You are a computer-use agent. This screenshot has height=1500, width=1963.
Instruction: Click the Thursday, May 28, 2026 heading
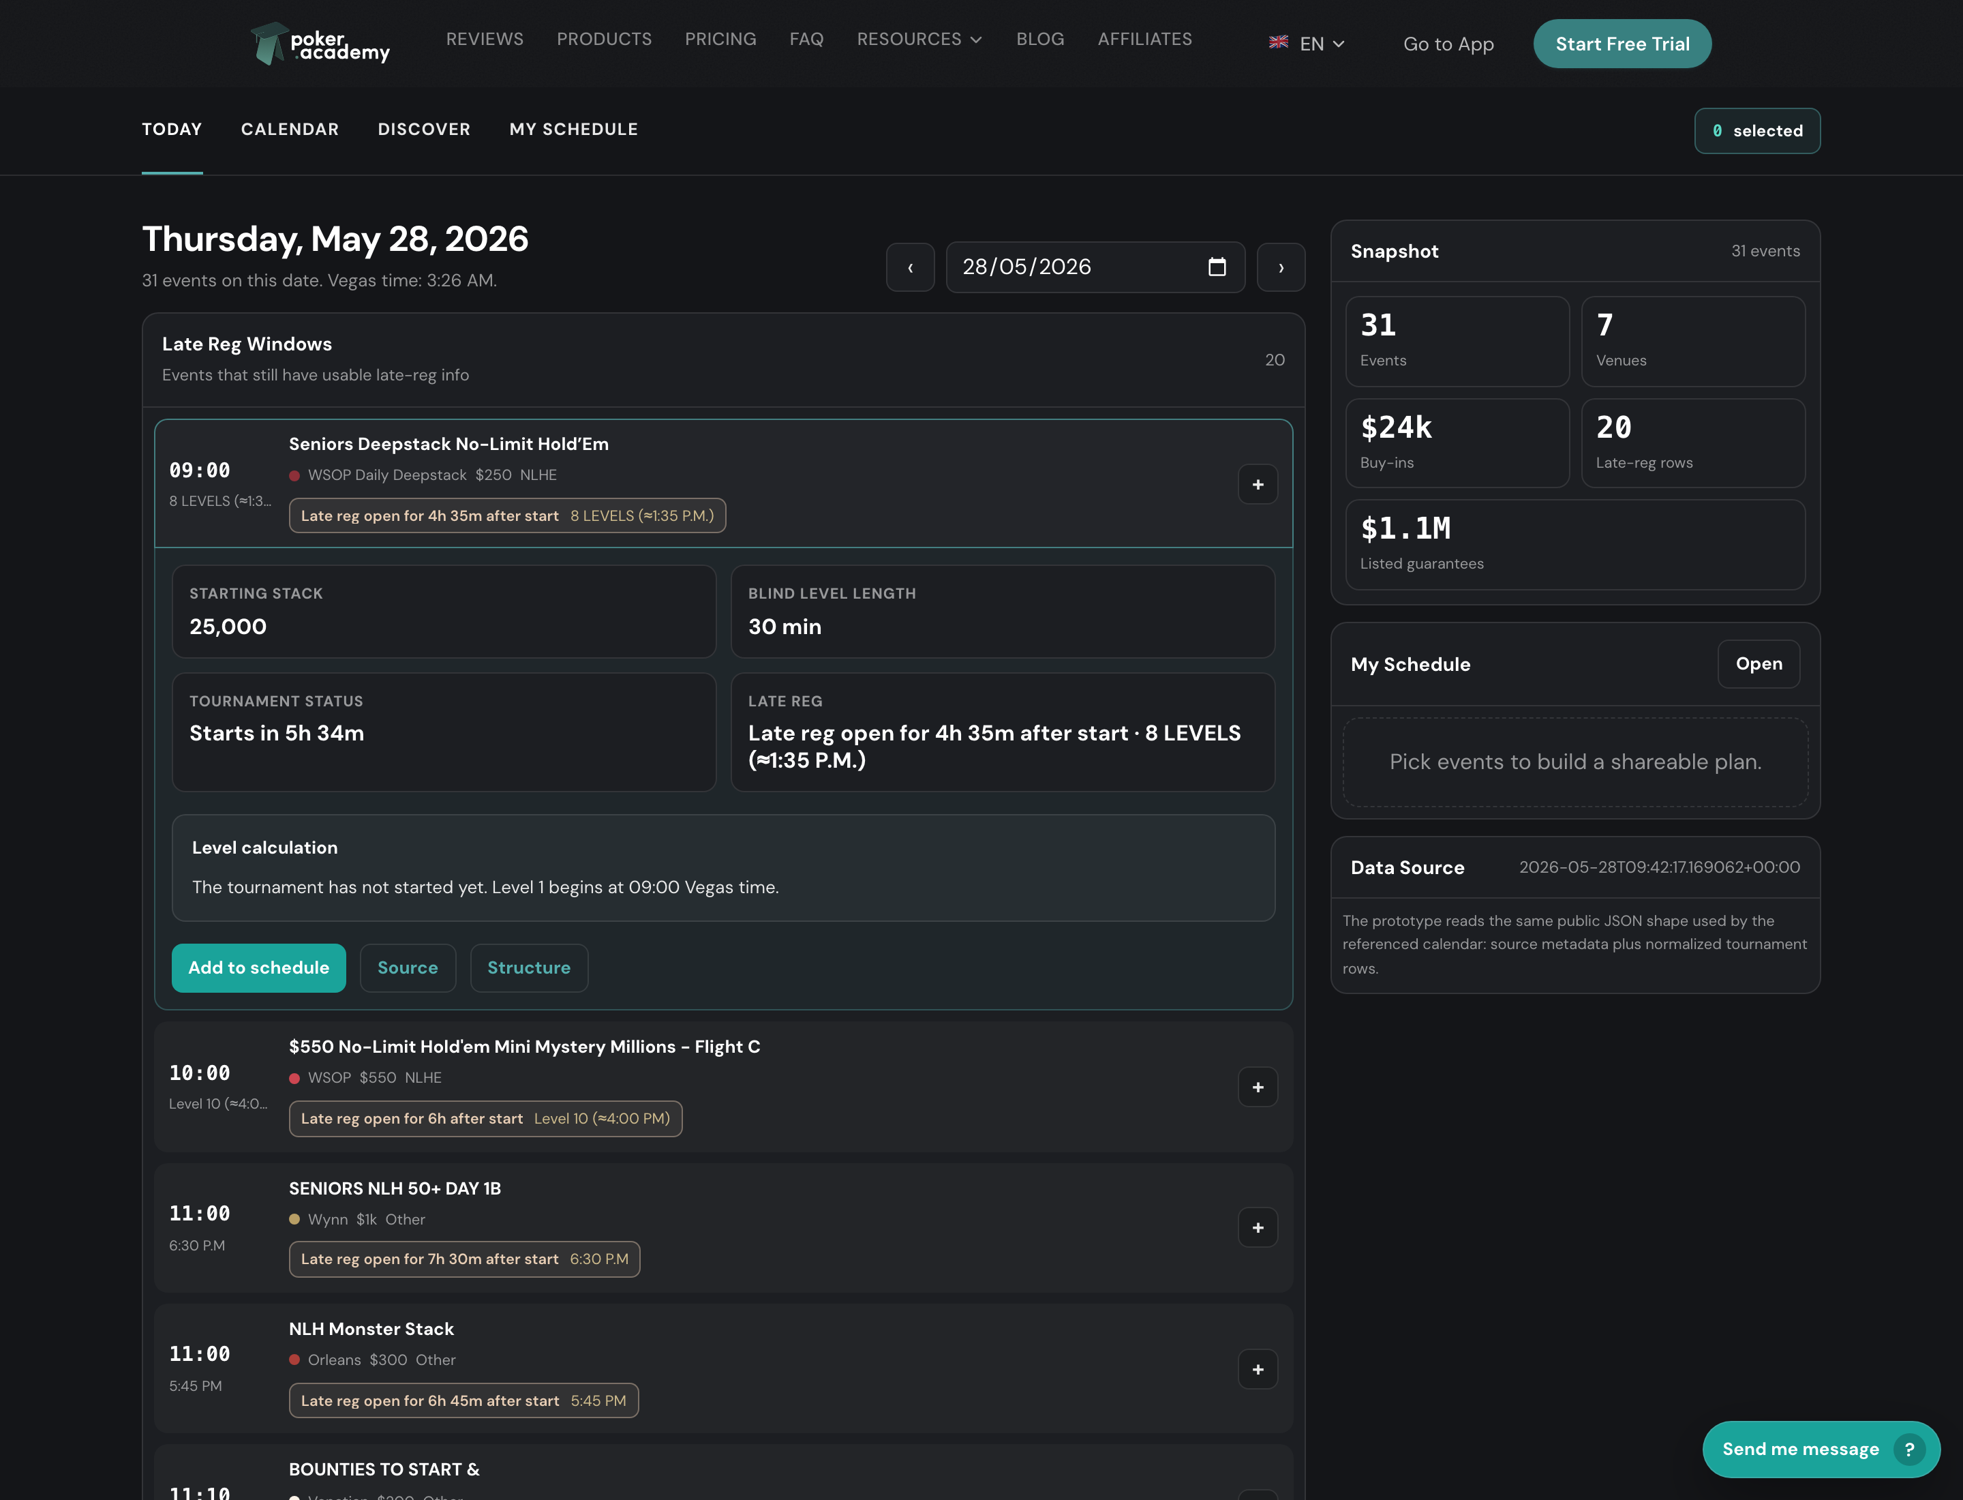pos(335,239)
